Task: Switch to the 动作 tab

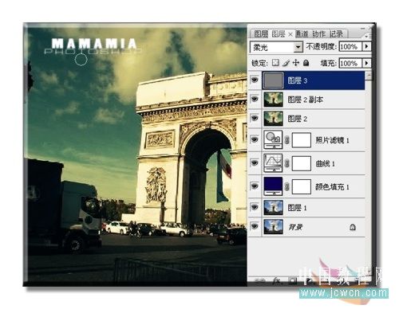Action: click(x=319, y=34)
